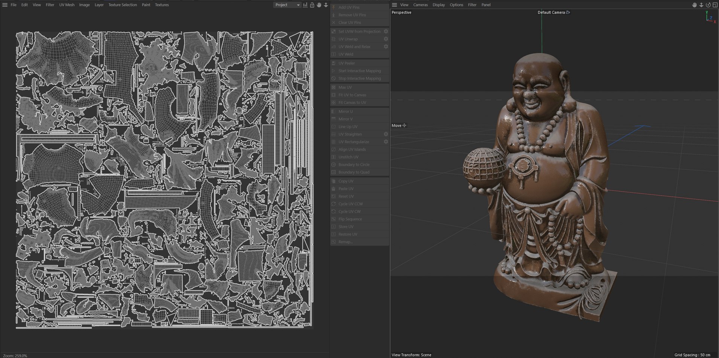Open the Project dropdown
Screen dimensions: 719x358
pos(287,5)
